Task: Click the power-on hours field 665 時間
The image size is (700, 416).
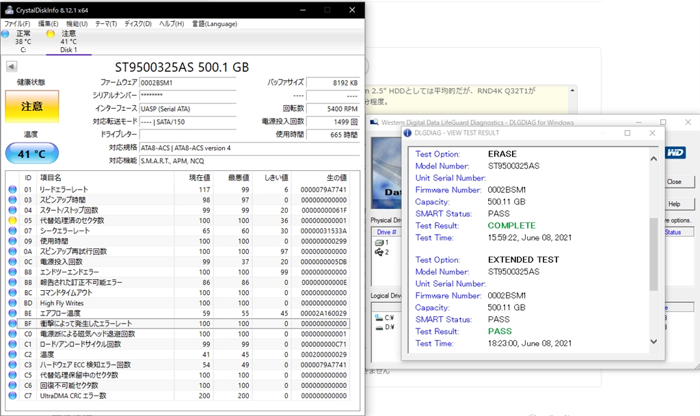Action: 333,135
